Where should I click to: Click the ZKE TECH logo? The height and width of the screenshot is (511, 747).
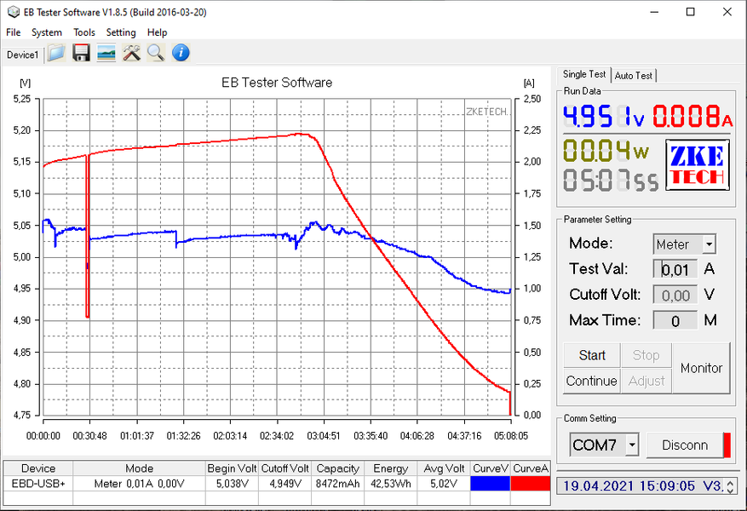click(697, 165)
